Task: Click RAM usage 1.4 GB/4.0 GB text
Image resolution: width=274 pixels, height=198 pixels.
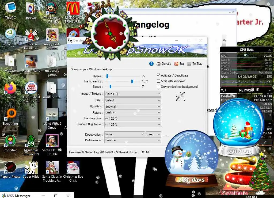Action: [x=247, y=77]
